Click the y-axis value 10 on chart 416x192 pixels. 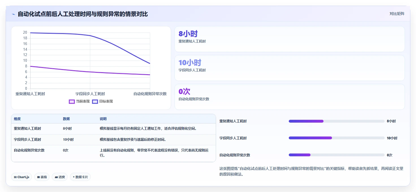[x=25, y=61]
